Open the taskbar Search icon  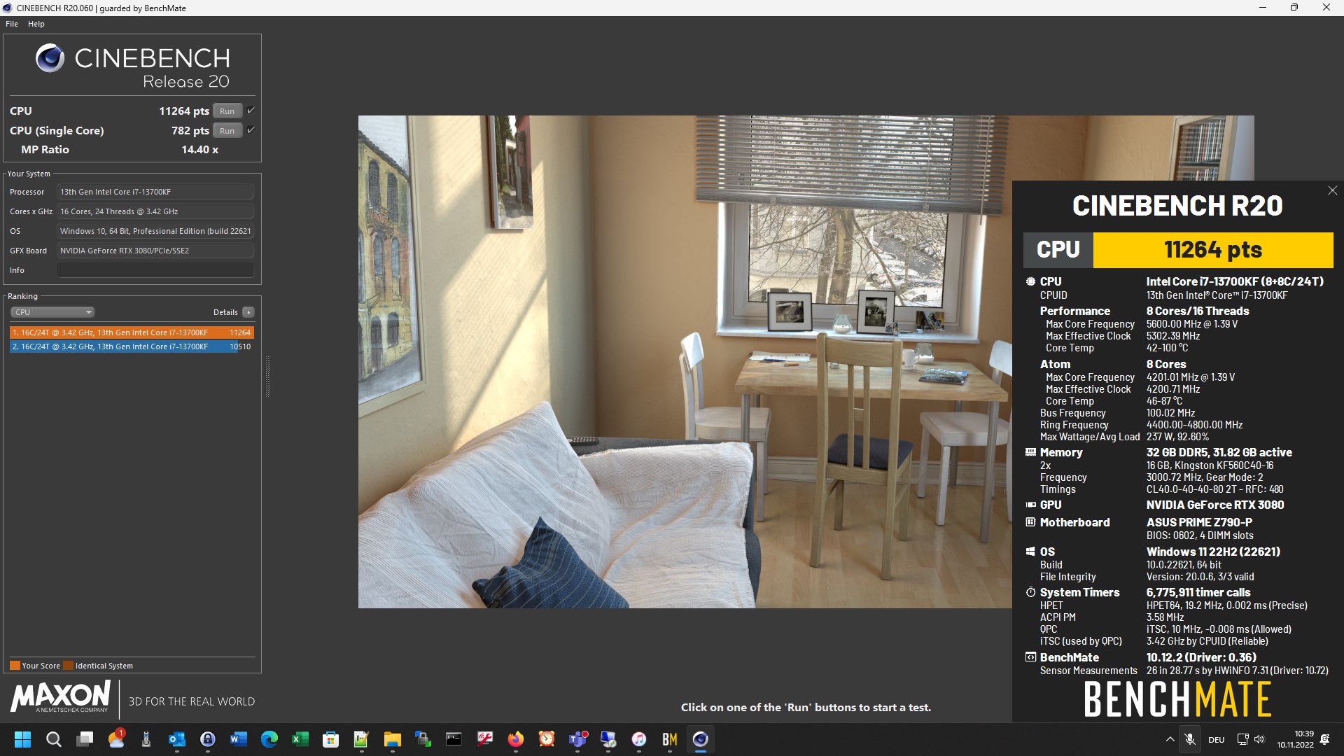pyautogui.click(x=54, y=739)
